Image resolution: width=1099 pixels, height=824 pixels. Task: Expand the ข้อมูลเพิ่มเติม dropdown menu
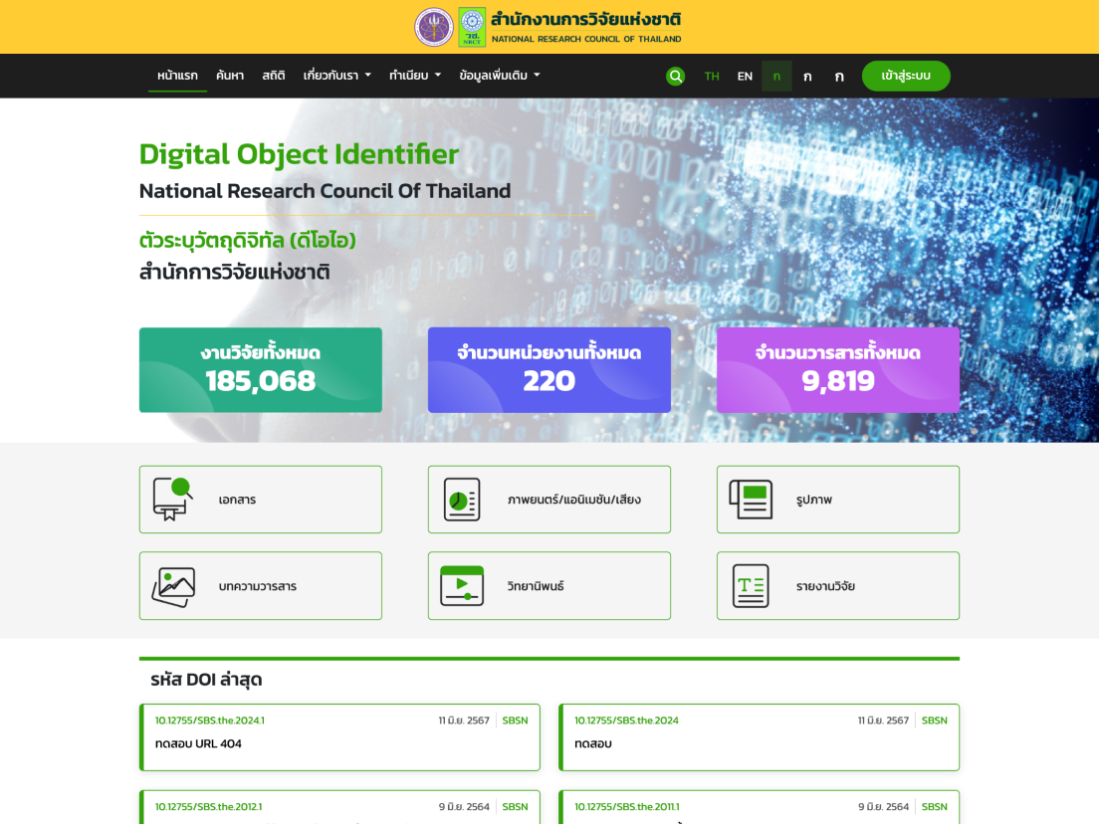click(500, 75)
